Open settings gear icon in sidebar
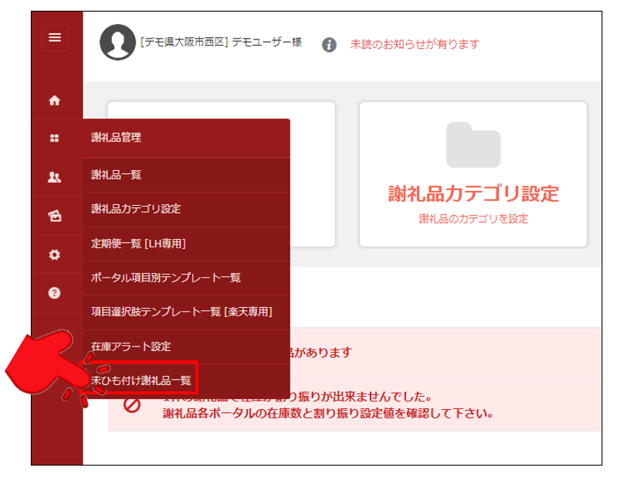 click(x=54, y=254)
